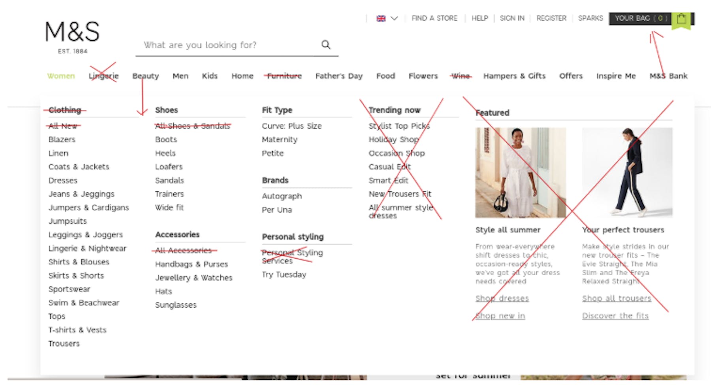711x385 pixels.
Task: Click Per Una brand
Action: [x=277, y=210]
